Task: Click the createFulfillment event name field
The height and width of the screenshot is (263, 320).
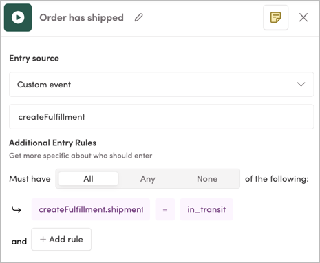Action: click(162, 117)
